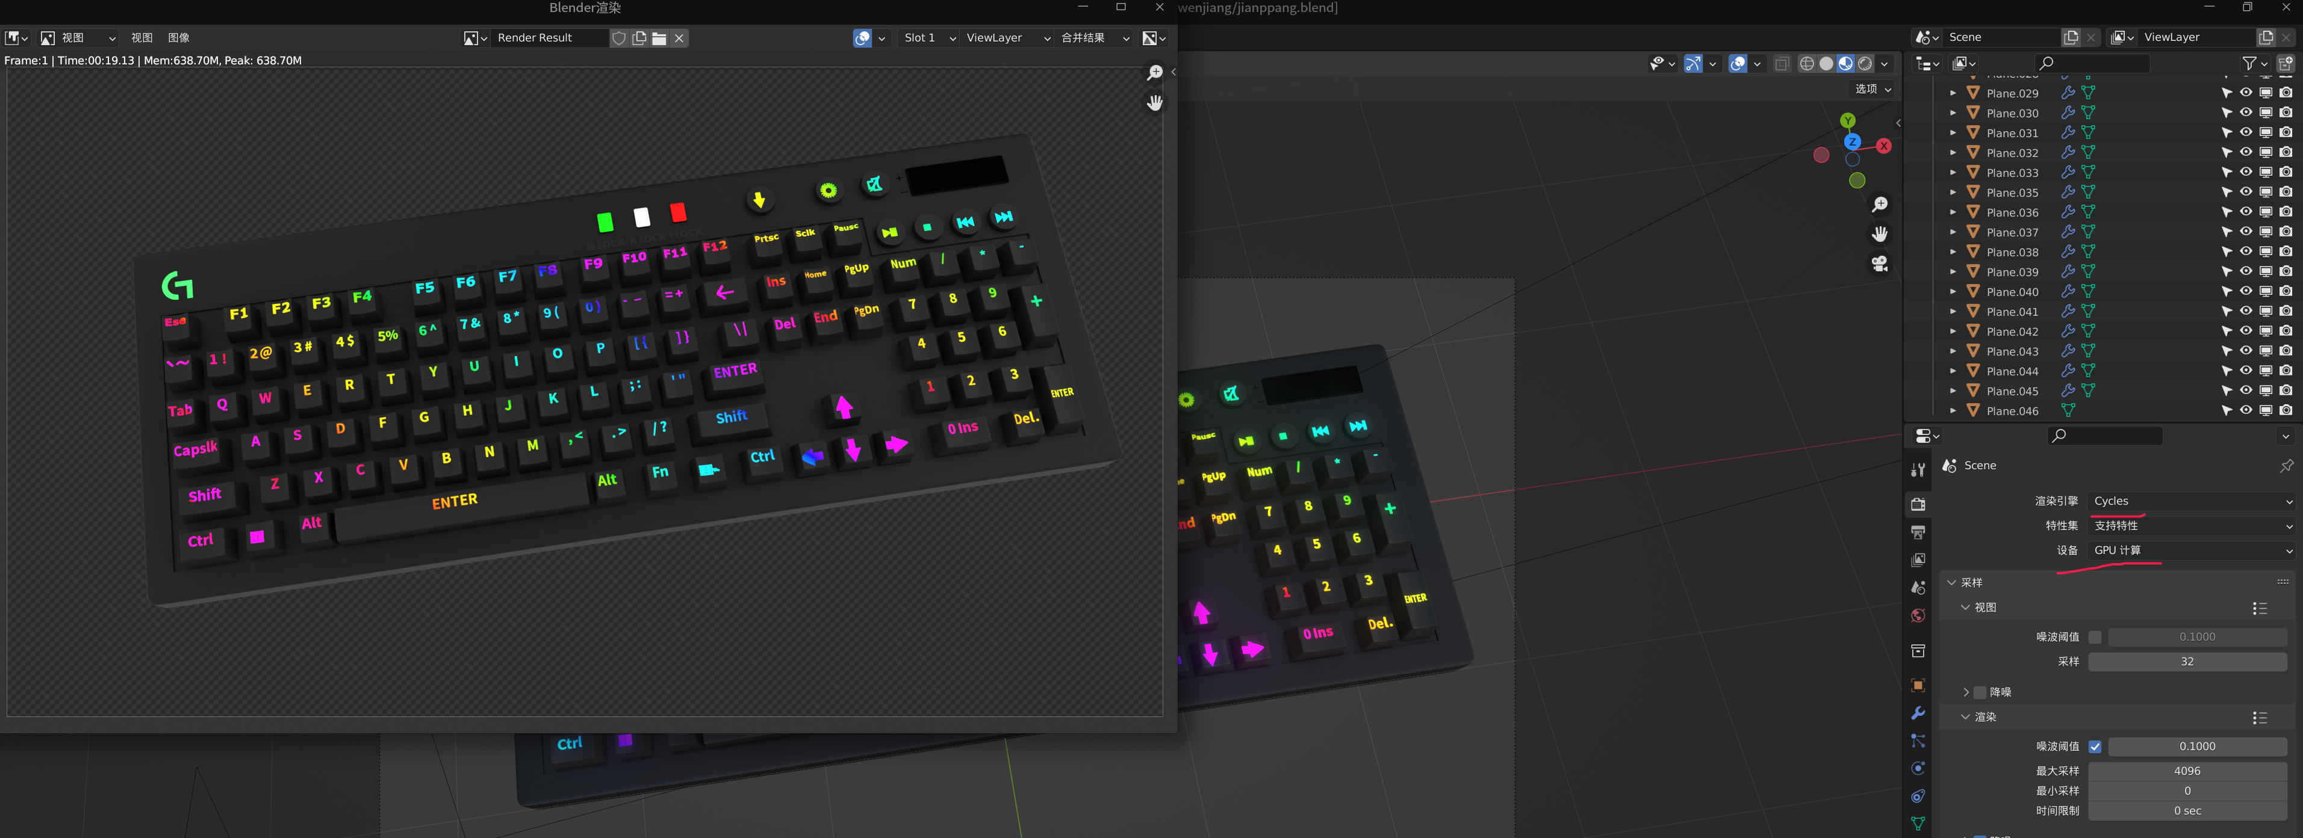Image resolution: width=2303 pixels, height=838 pixels.
Task: Disable render noise threshold checkbox
Action: pyautogui.click(x=2095, y=746)
